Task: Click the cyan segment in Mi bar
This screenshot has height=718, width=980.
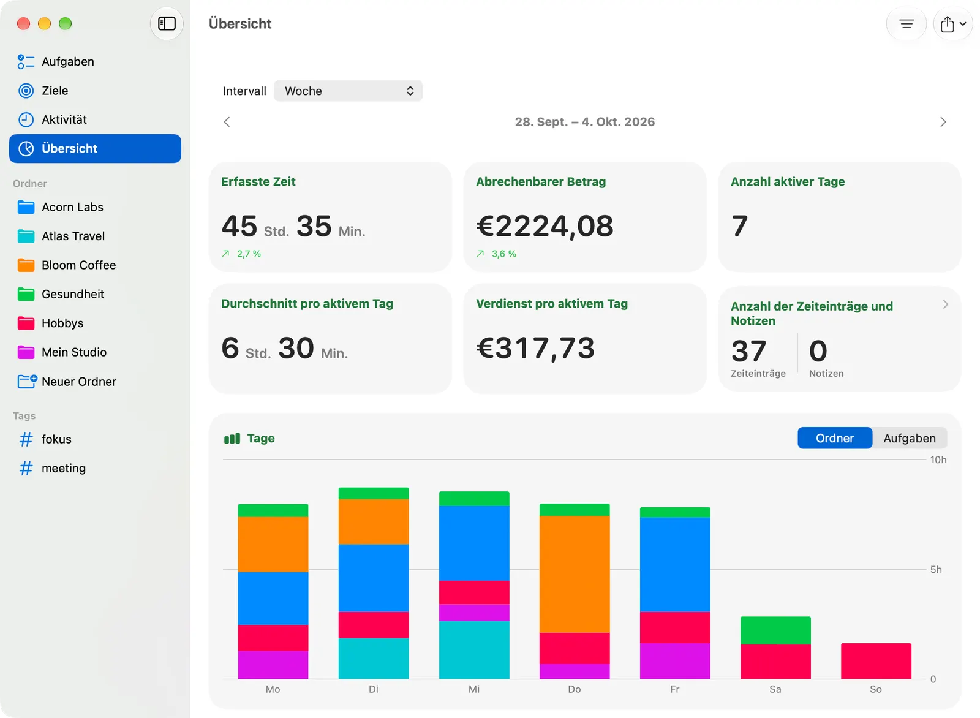Action: 474,650
